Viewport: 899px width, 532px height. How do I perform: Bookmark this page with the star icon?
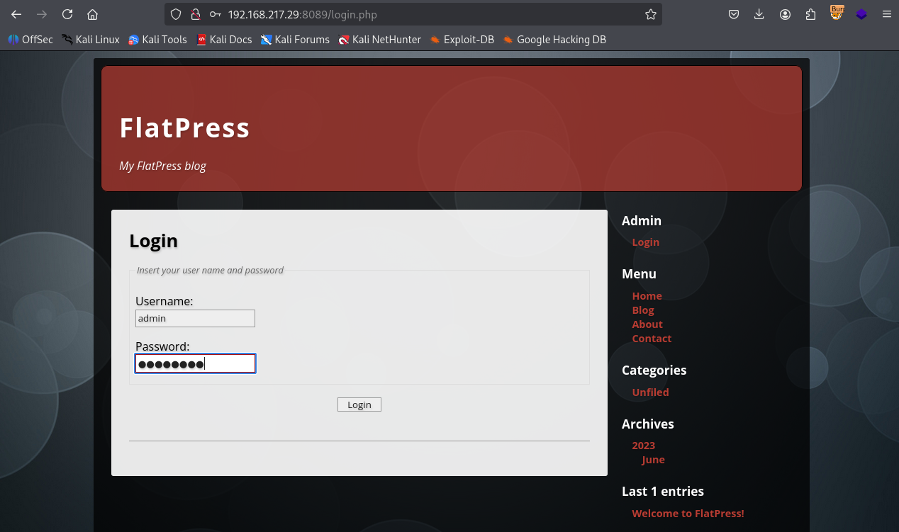pyautogui.click(x=650, y=14)
